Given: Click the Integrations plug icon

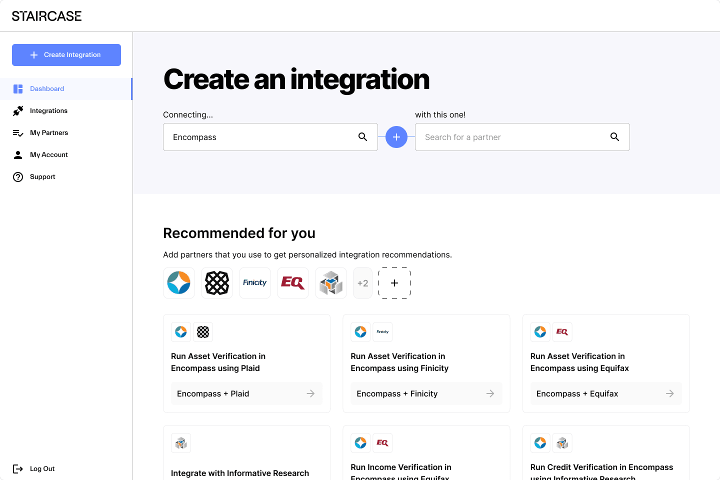Looking at the screenshot, I should coord(18,111).
